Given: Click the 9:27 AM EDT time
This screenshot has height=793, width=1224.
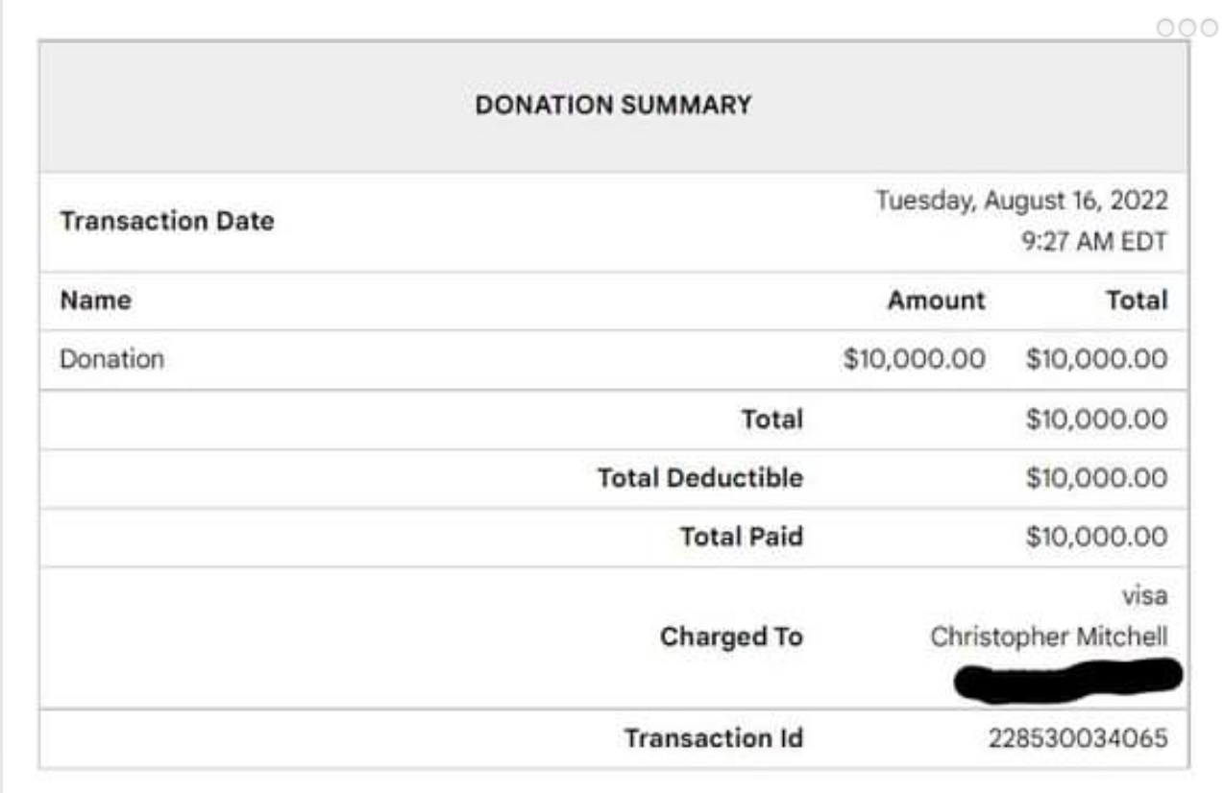Looking at the screenshot, I should click(x=1094, y=241).
